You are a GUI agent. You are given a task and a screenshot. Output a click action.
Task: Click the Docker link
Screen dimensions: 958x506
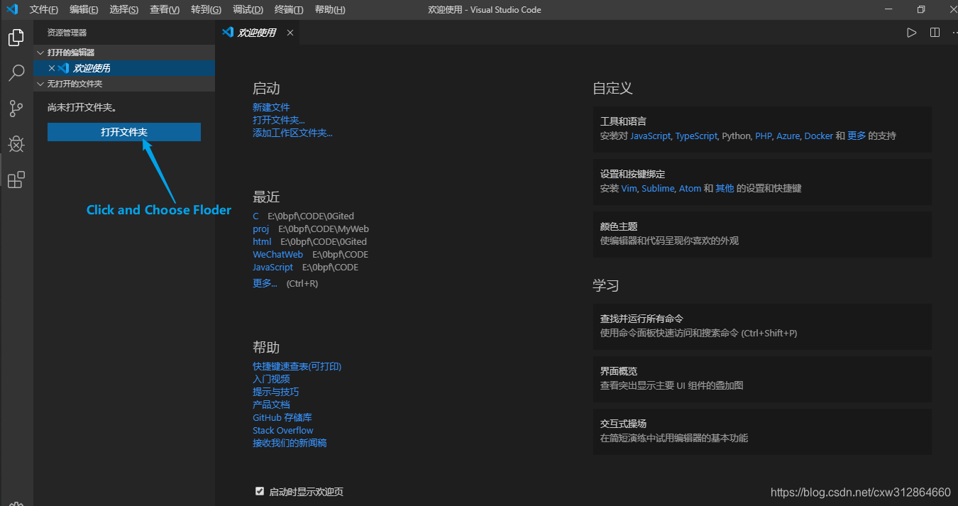[x=819, y=136]
